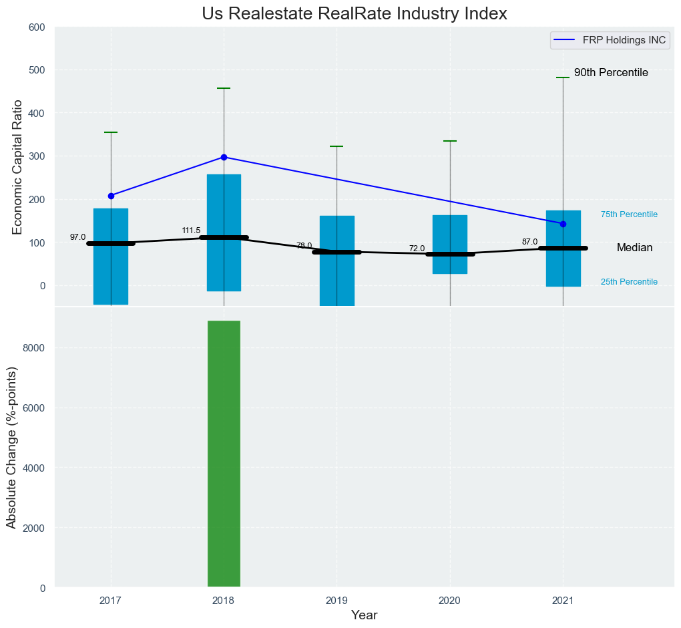Click the 111.5 median value label
The image size is (681, 628).
coord(191,230)
